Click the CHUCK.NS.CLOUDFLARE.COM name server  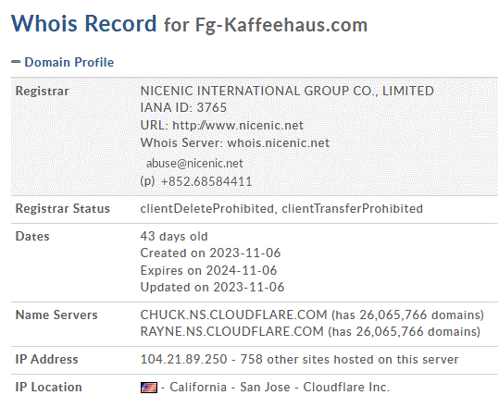click(x=233, y=315)
